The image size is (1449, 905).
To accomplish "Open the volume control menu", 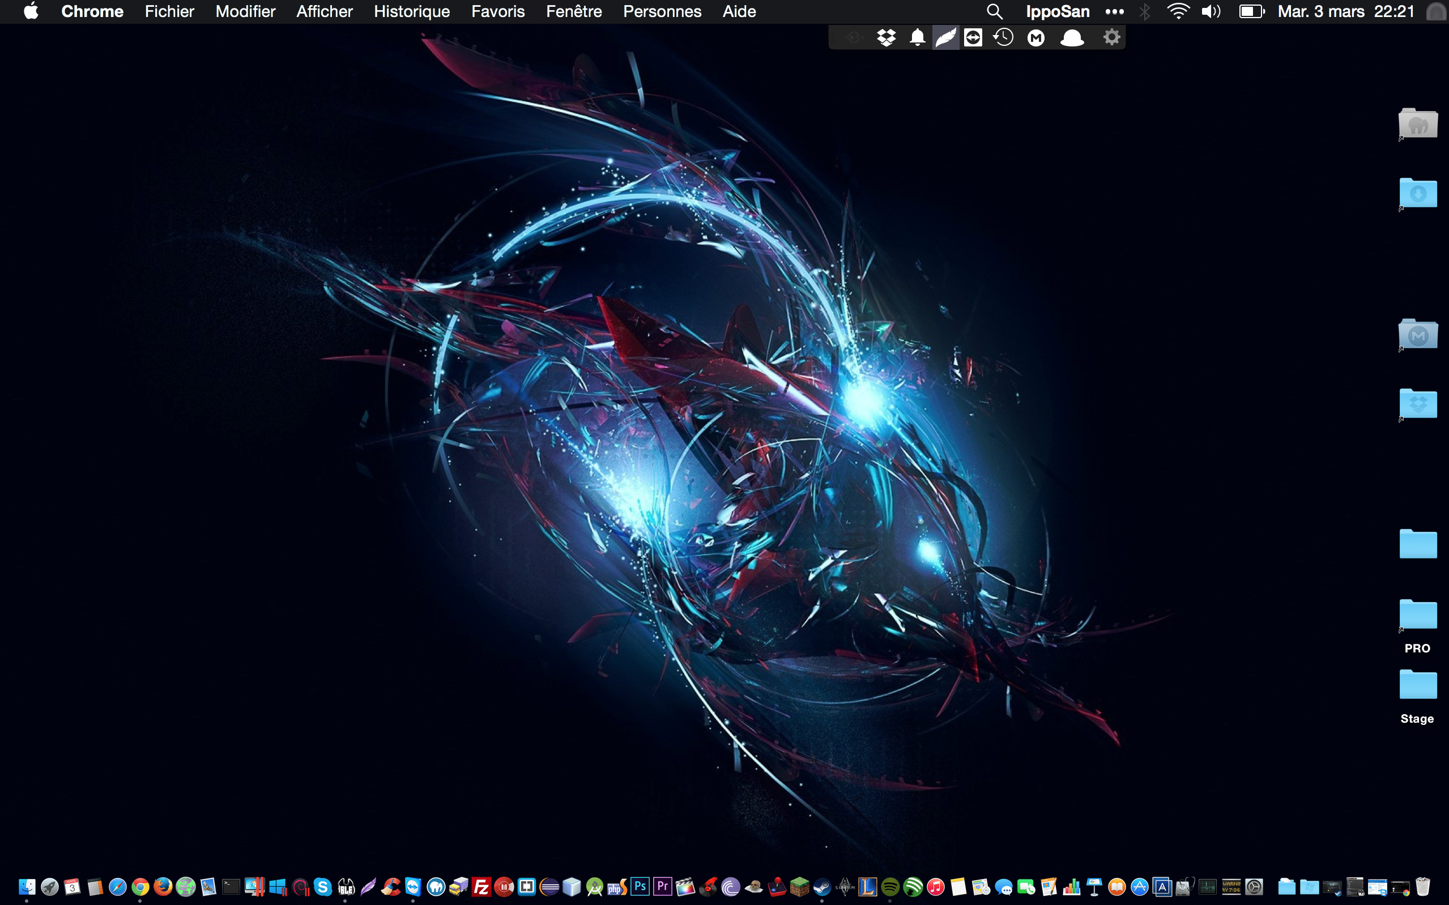I will click(x=1211, y=11).
